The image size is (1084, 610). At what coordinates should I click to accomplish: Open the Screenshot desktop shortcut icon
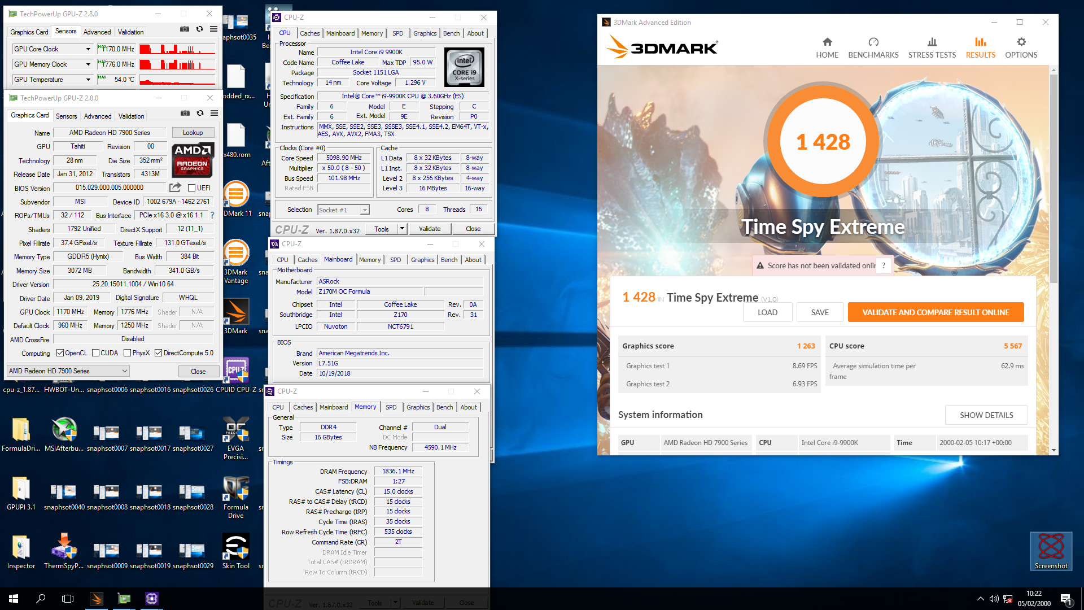point(1051,551)
